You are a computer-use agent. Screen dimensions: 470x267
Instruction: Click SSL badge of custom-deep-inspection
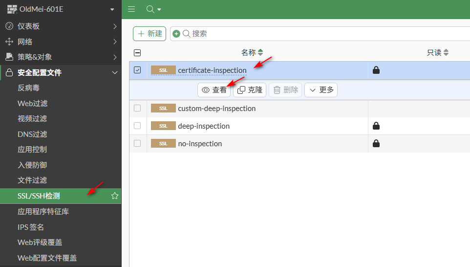coord(163,108)
